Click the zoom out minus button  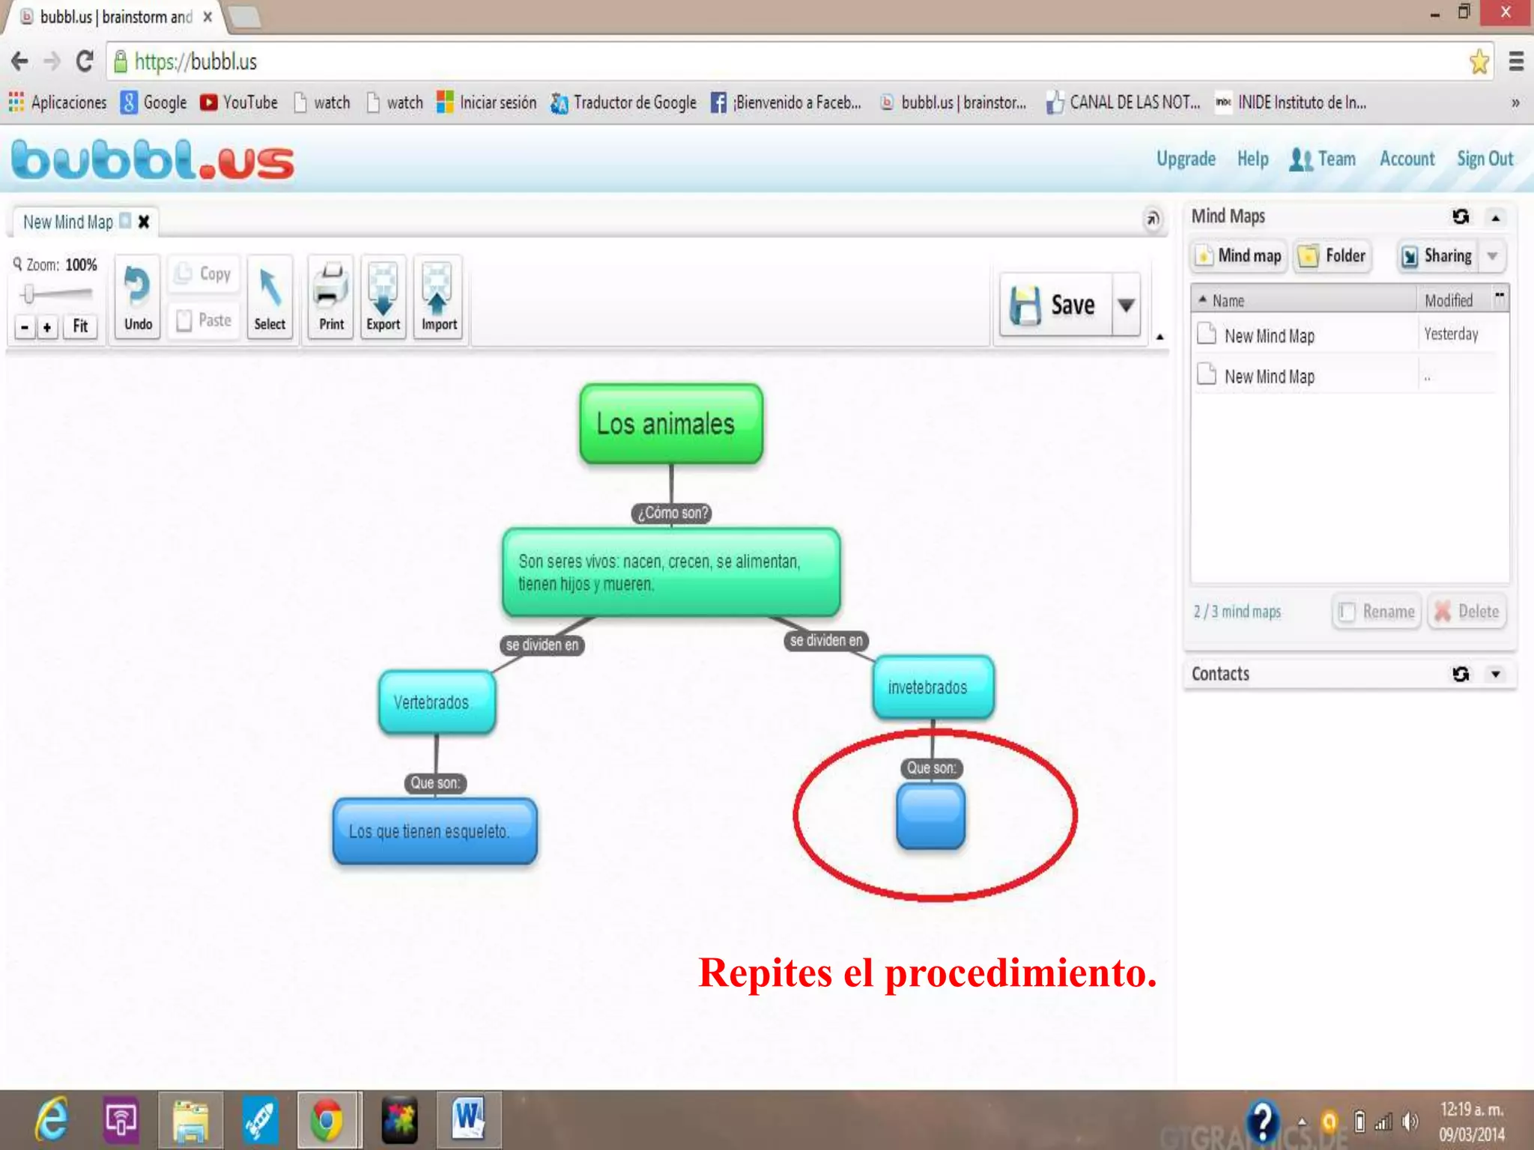(25, 327)
